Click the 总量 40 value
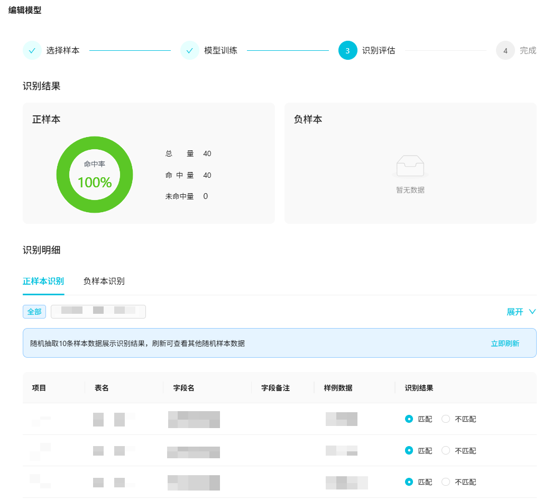542x499 pixels. [x=207, y=153]
